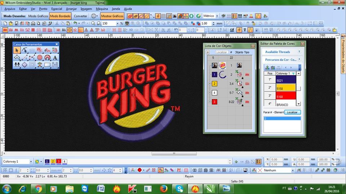Toggle the highlighted Color-Object List icon
Viewport: 346px width, 194px height.
[234, 16]
